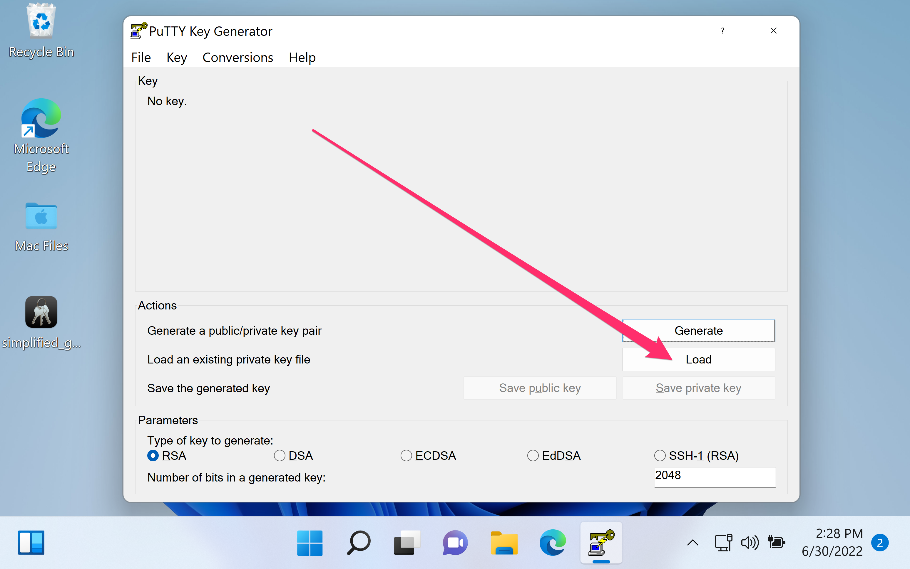Select the DSA key type

[x=293, y=456]
